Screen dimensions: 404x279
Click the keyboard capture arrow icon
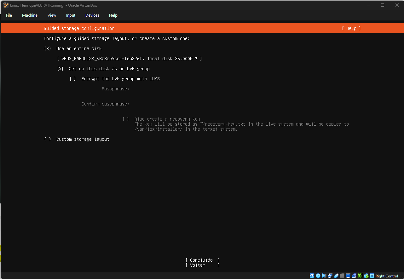[372, 276]
